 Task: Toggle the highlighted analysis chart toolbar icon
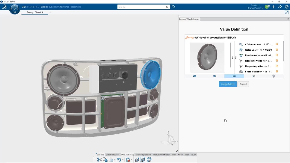click(143, 160)
